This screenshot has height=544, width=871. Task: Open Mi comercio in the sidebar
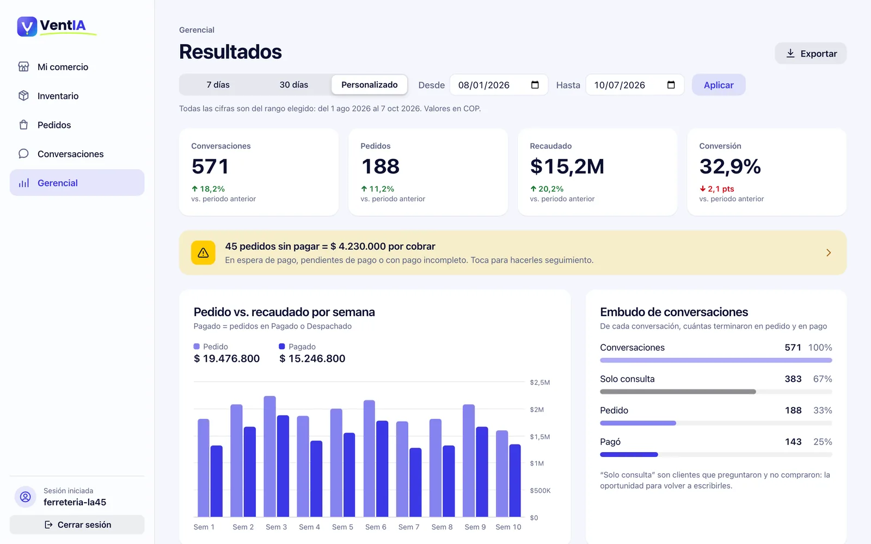[77, 67]
